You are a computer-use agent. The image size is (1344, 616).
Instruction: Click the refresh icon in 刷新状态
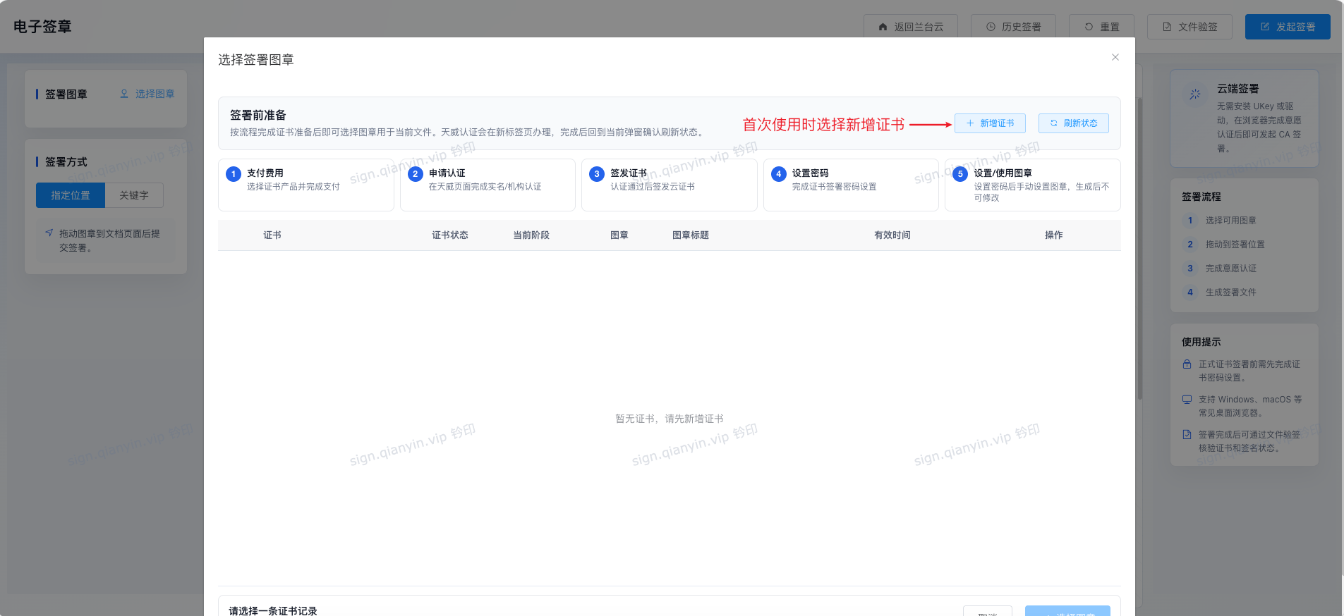[x=1054, y=123]
